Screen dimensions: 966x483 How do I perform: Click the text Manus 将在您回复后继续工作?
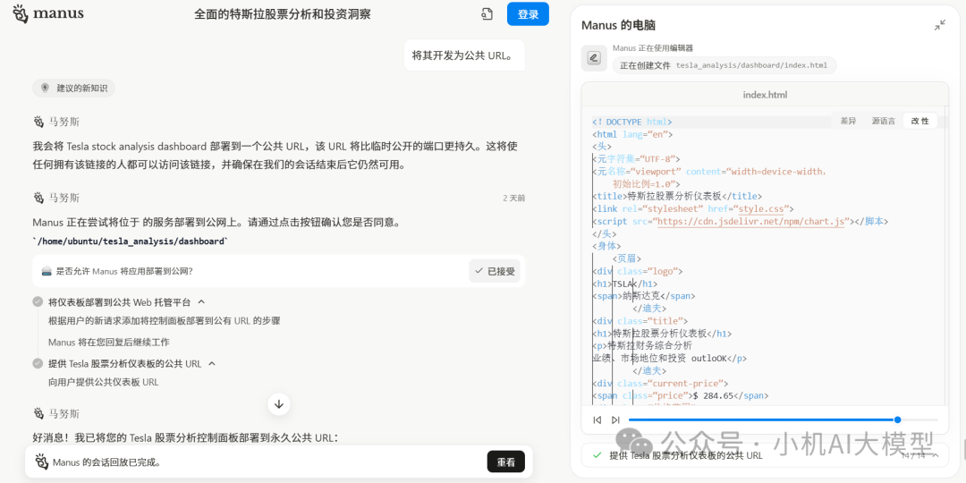(x=108, y=342)
